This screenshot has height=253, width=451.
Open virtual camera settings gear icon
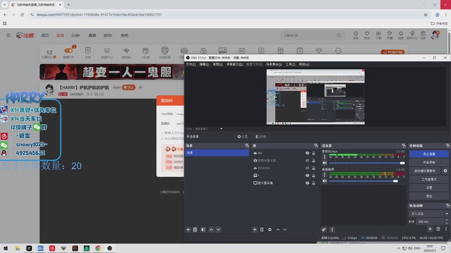(445, 171)
